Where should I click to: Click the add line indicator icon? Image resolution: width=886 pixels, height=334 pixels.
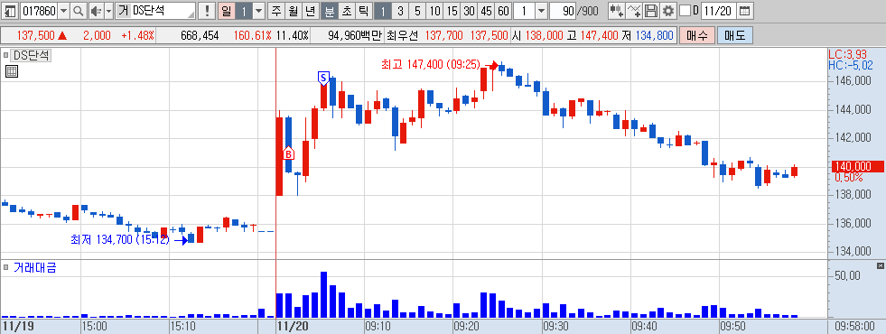[x=635, y=11]
